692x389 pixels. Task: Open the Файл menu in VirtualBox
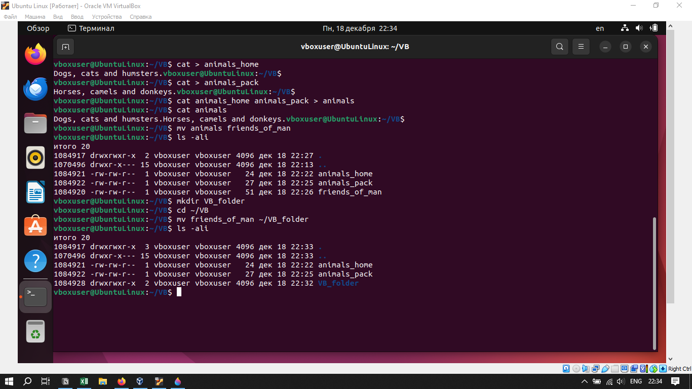[x=10, y=17]
